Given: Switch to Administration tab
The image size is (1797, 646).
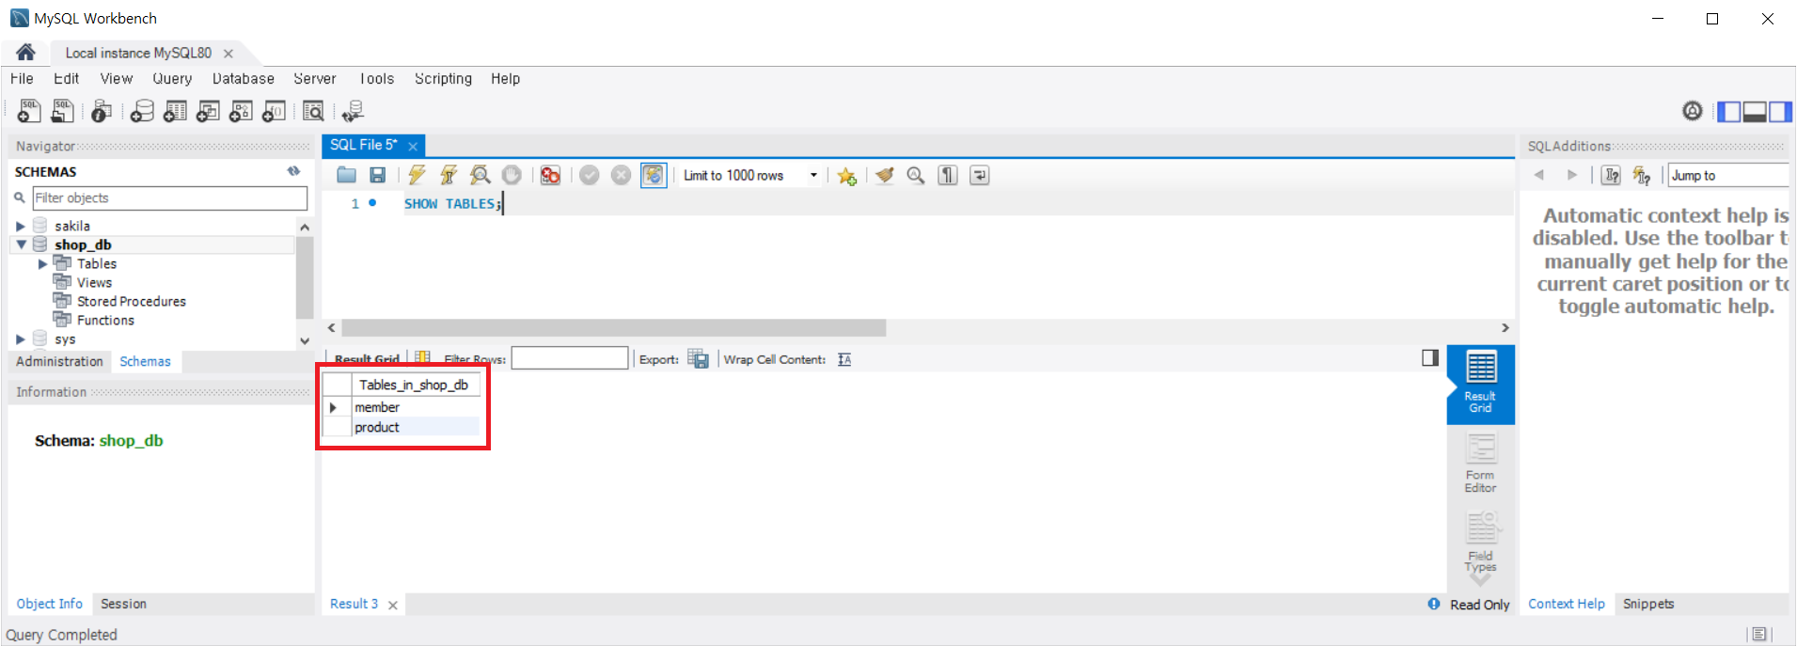Looking at the screenshot, I should coord(59,362).
